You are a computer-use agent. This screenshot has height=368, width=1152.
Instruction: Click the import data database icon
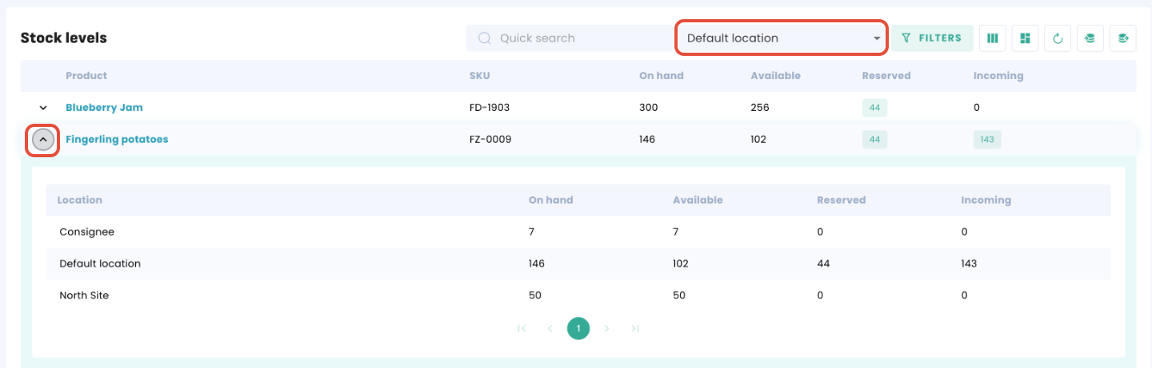click(x=1090, y=38)
